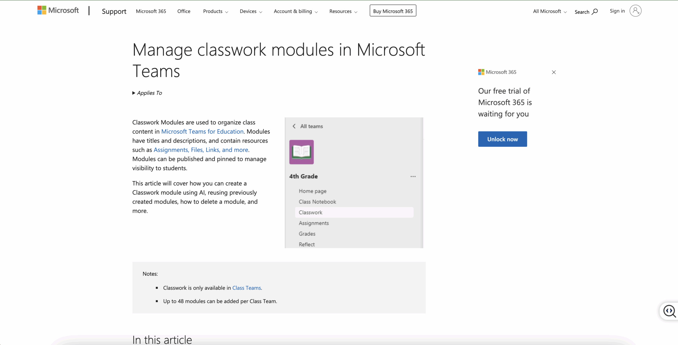This screenshot has height=345, width=678.
Task: Close the Microsoft 365 trial promo
Action: pos(554,72)
